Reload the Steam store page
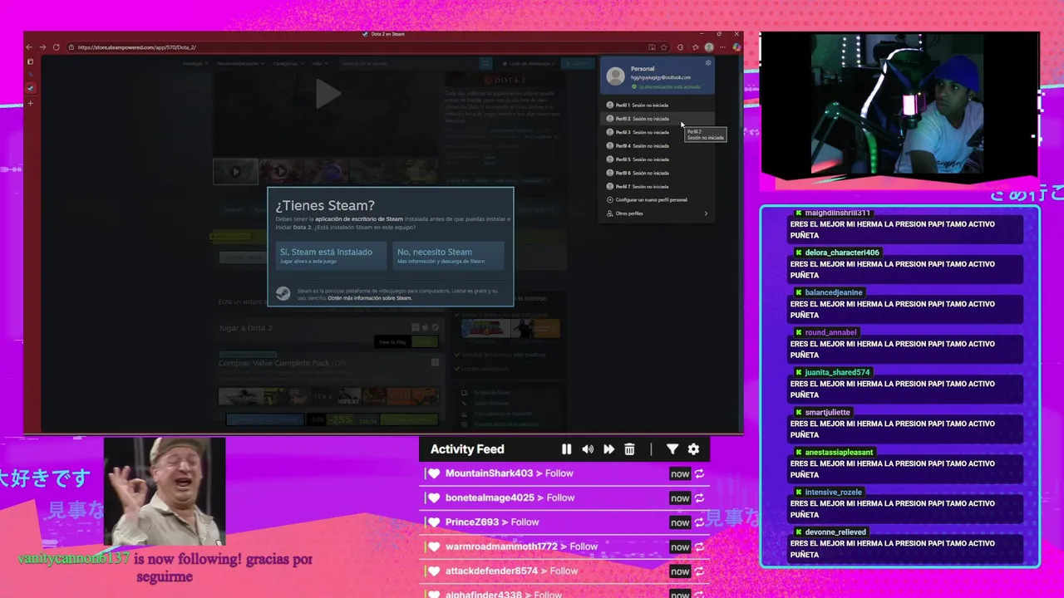 pyautogui.click(x=56, y=47)
